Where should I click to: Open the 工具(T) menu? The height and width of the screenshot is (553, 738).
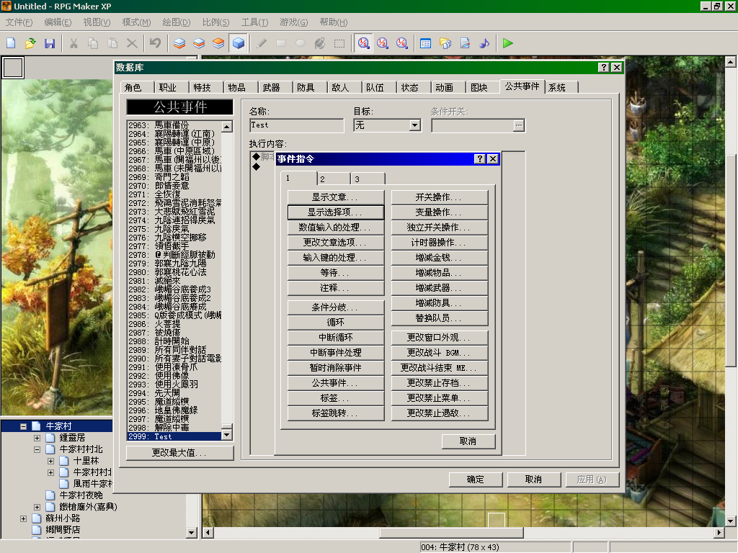(x=254, y=22)
